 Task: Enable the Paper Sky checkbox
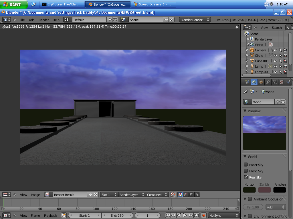246,165
